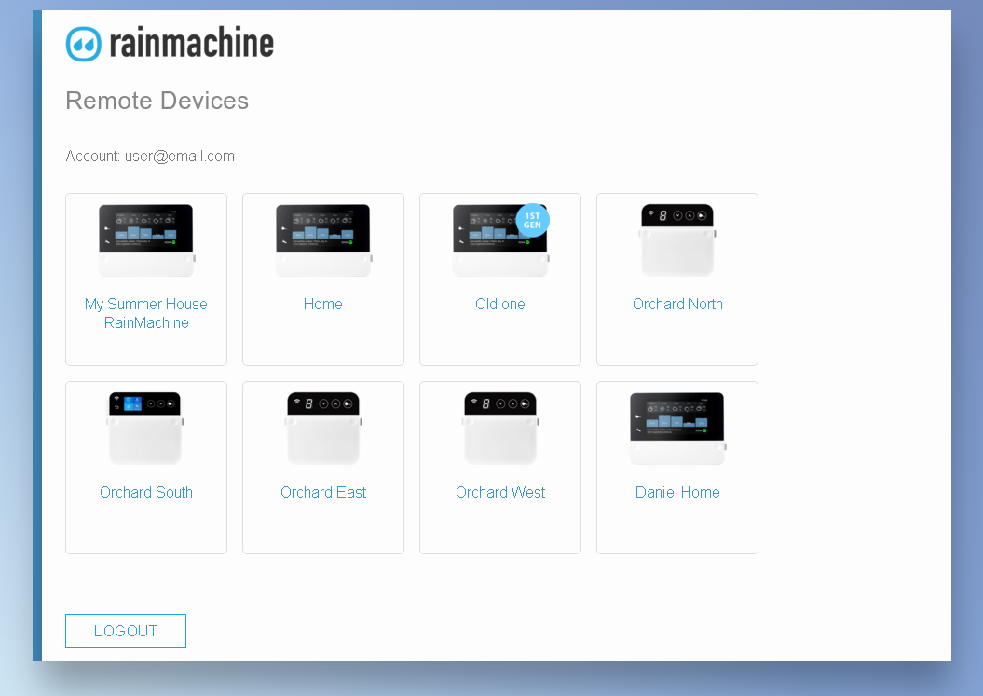Click the Old one device image

point(500,240)
